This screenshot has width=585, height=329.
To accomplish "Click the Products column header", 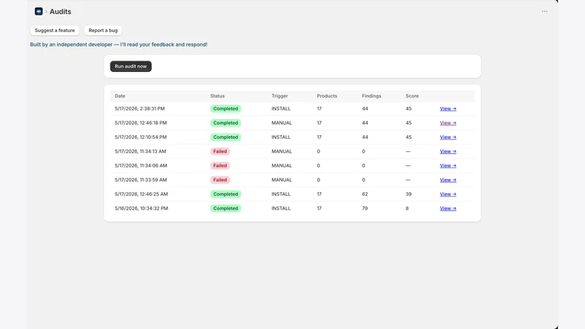I will click(x=327, y=96).
